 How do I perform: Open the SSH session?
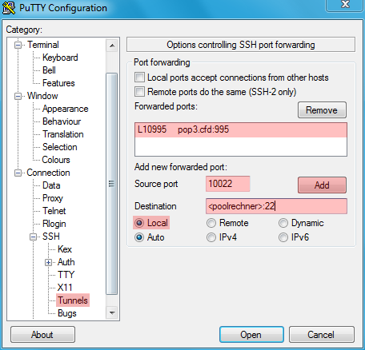point(251,335)
